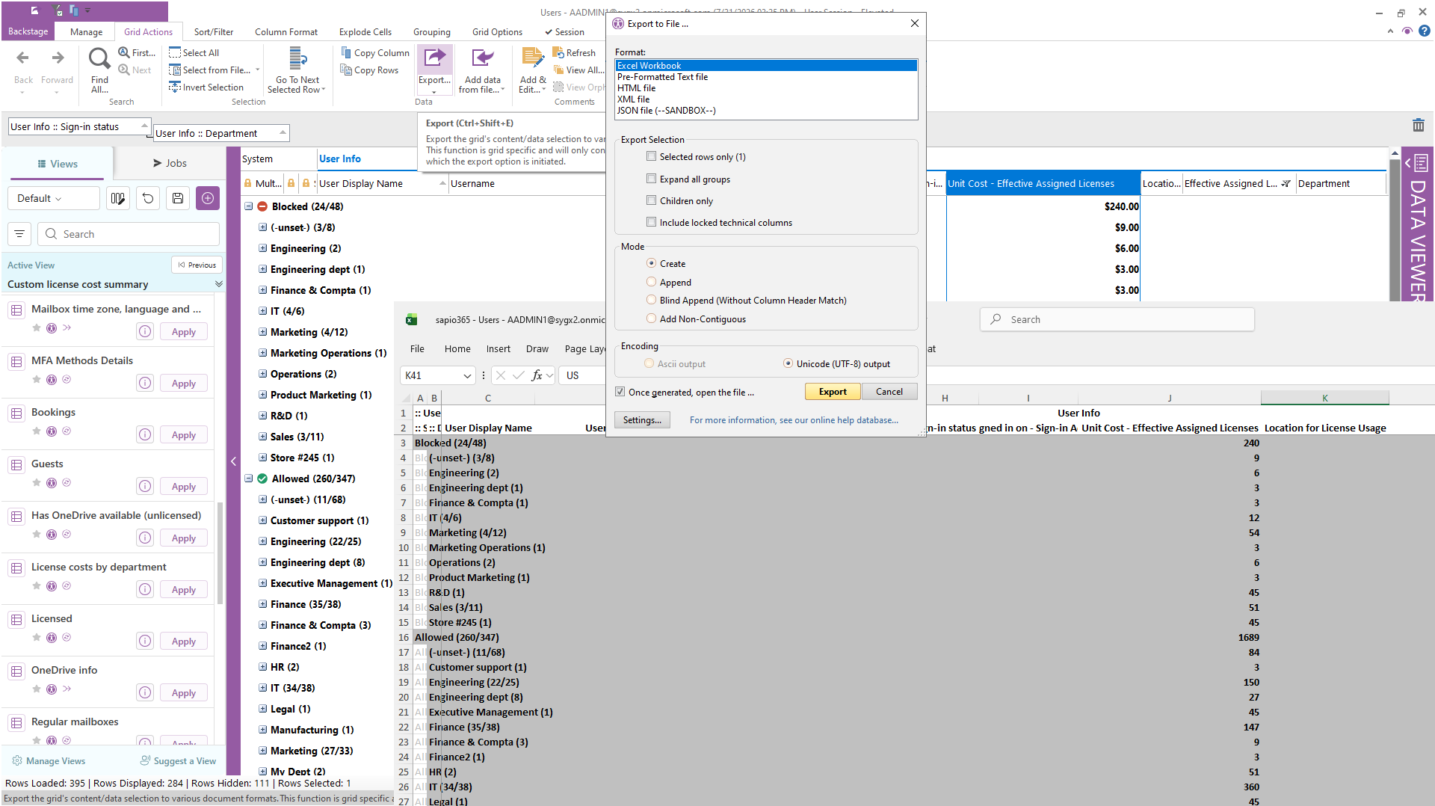
Task: Expand the Blocked Engineering (2) row
Action: [x=262, y=248]
